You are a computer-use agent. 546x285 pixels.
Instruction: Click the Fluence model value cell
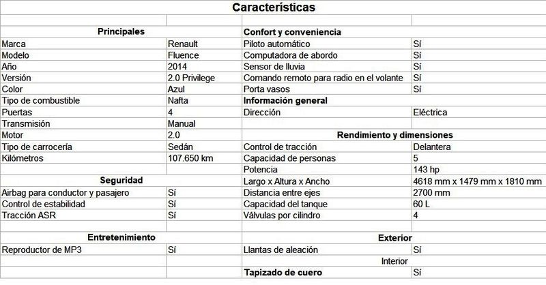point(184,55)
